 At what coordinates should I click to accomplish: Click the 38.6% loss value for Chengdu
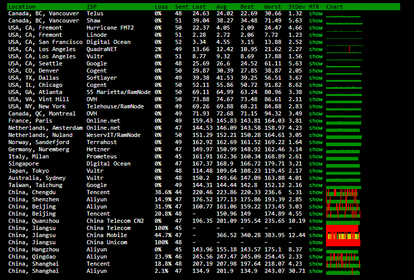163,192
